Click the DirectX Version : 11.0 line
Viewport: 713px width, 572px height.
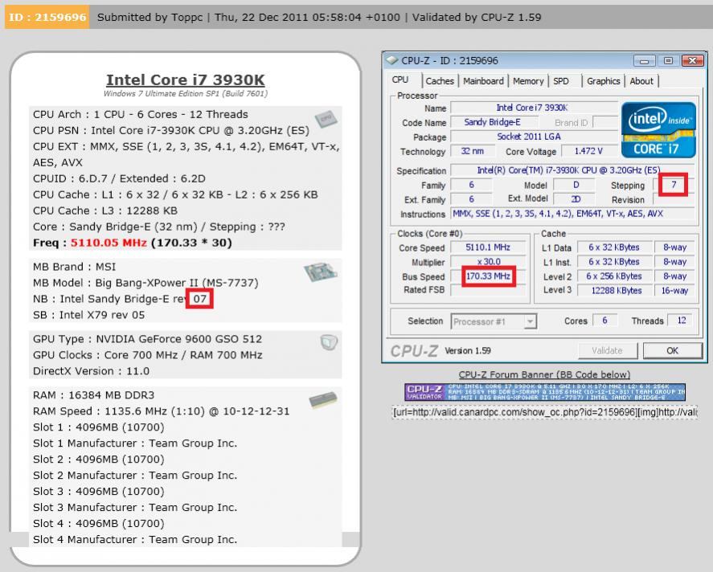tap(91, 371)
